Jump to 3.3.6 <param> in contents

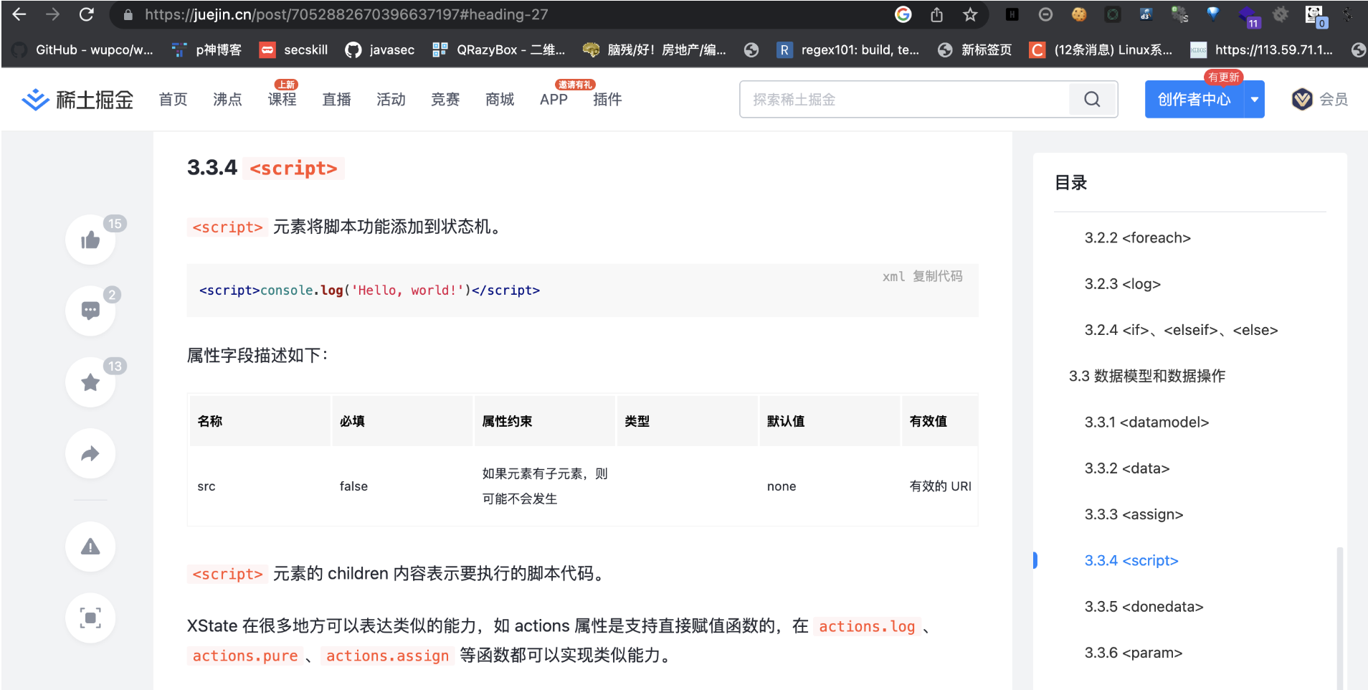tap(1134, 653)
